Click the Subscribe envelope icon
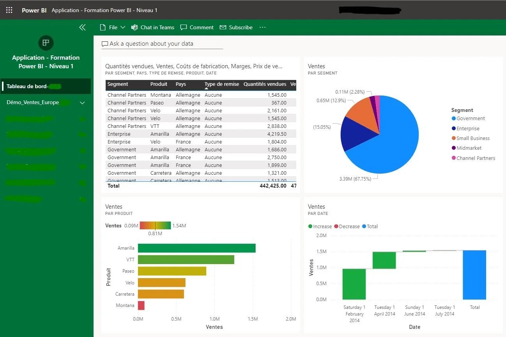Viewport: 506px width, 337px height. pyautogui.click(x=223, y=27)
